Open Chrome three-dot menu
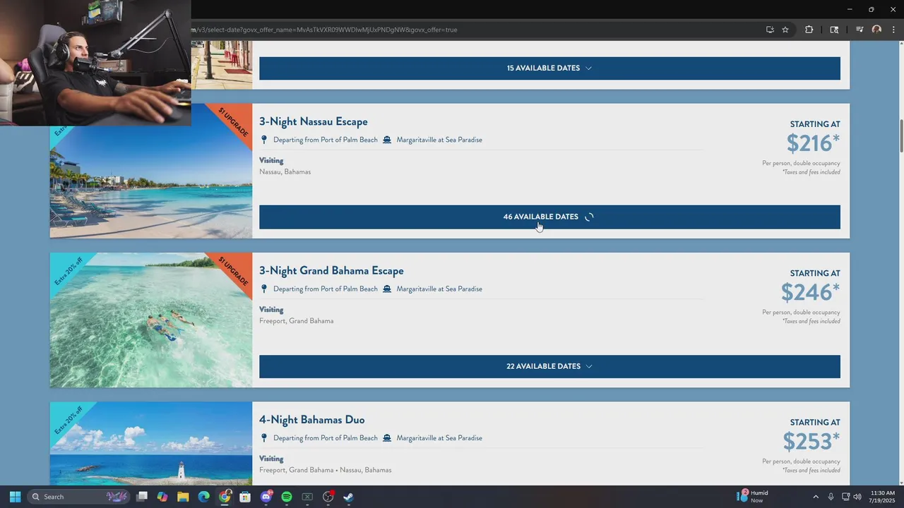This screenshot has height=508, width=904. pos(893,30)
